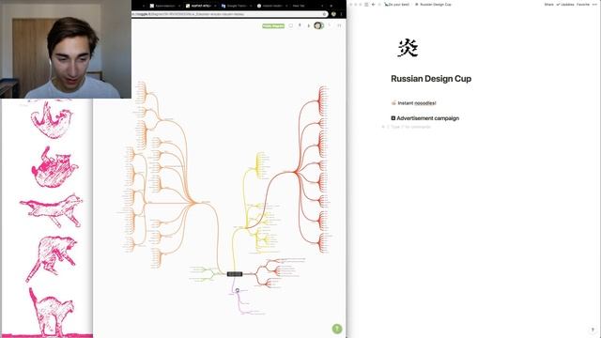Screen dimensions: 601x338
Task: Bookmark the page with the star icon
Action: 324,14
